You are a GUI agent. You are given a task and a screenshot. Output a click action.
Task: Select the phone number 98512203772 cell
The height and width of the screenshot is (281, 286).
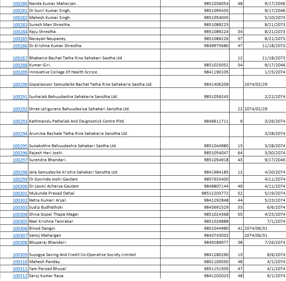pos(215,193)
